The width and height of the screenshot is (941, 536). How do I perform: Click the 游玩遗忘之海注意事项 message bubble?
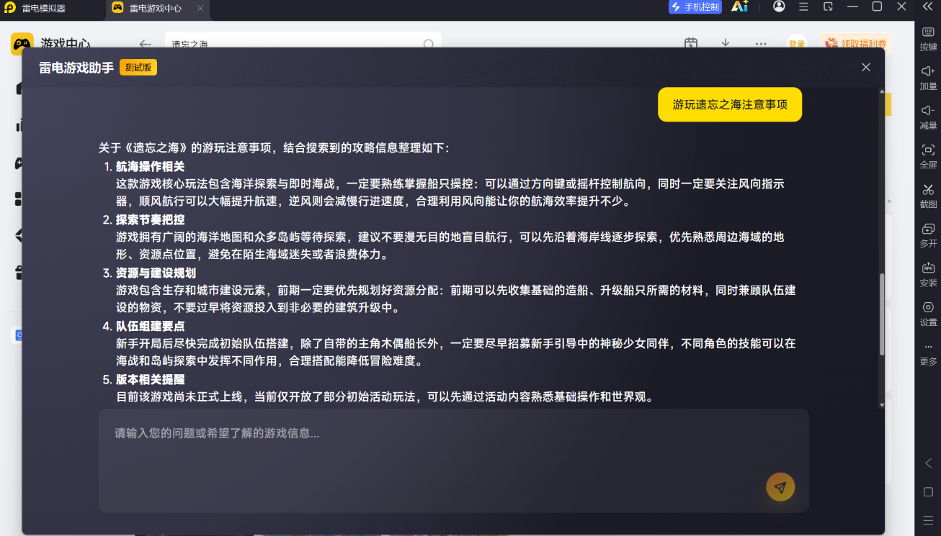[730, 105]
